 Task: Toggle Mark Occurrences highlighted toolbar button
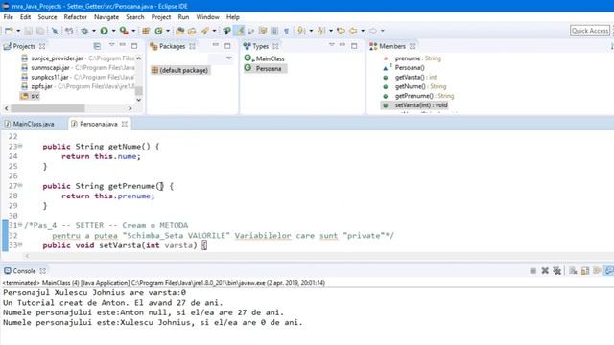click(239, 31)
